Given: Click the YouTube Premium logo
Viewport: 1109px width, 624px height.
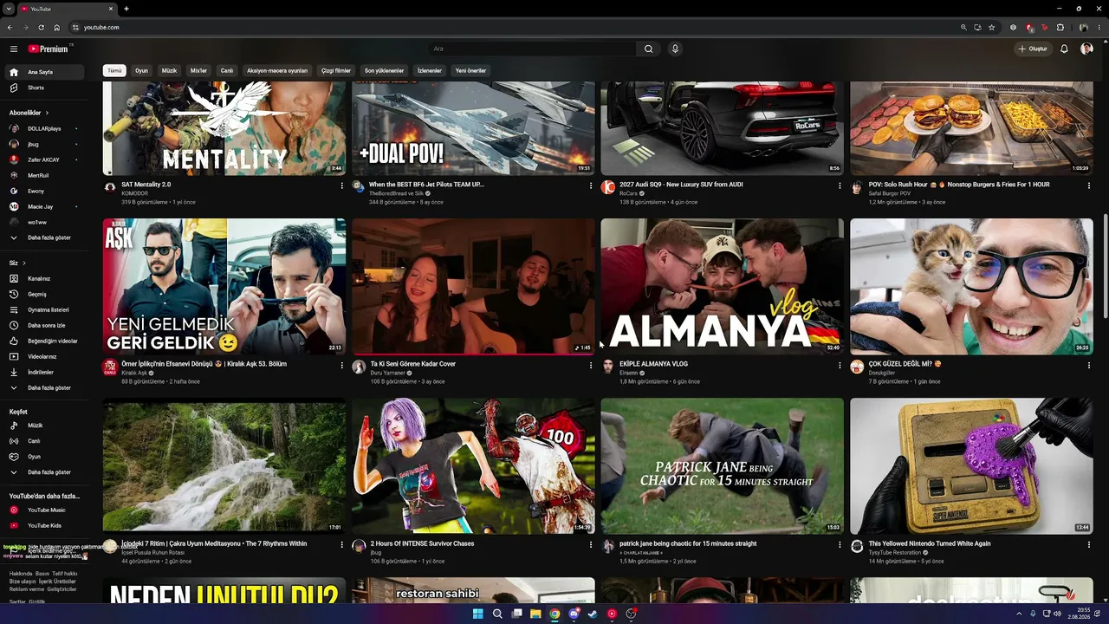Looking at the screenshot, I should coord(48,49).
